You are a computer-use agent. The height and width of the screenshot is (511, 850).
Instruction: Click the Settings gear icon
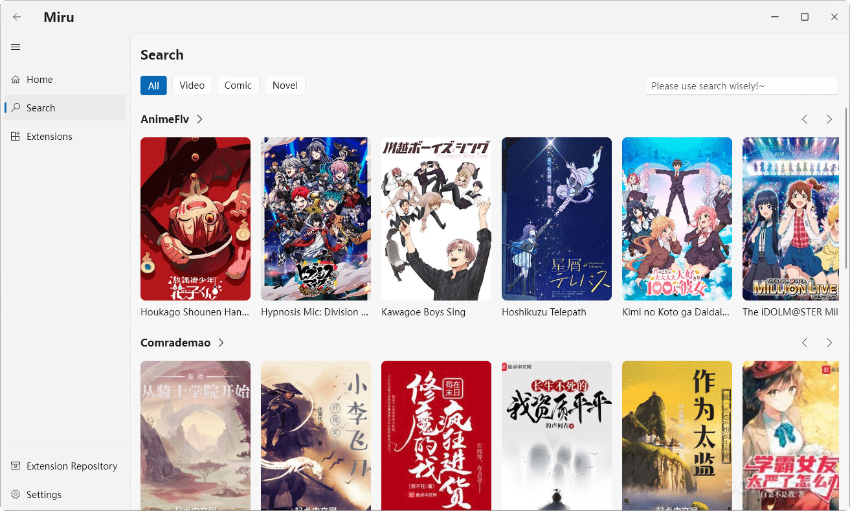[x=16, y=495]
